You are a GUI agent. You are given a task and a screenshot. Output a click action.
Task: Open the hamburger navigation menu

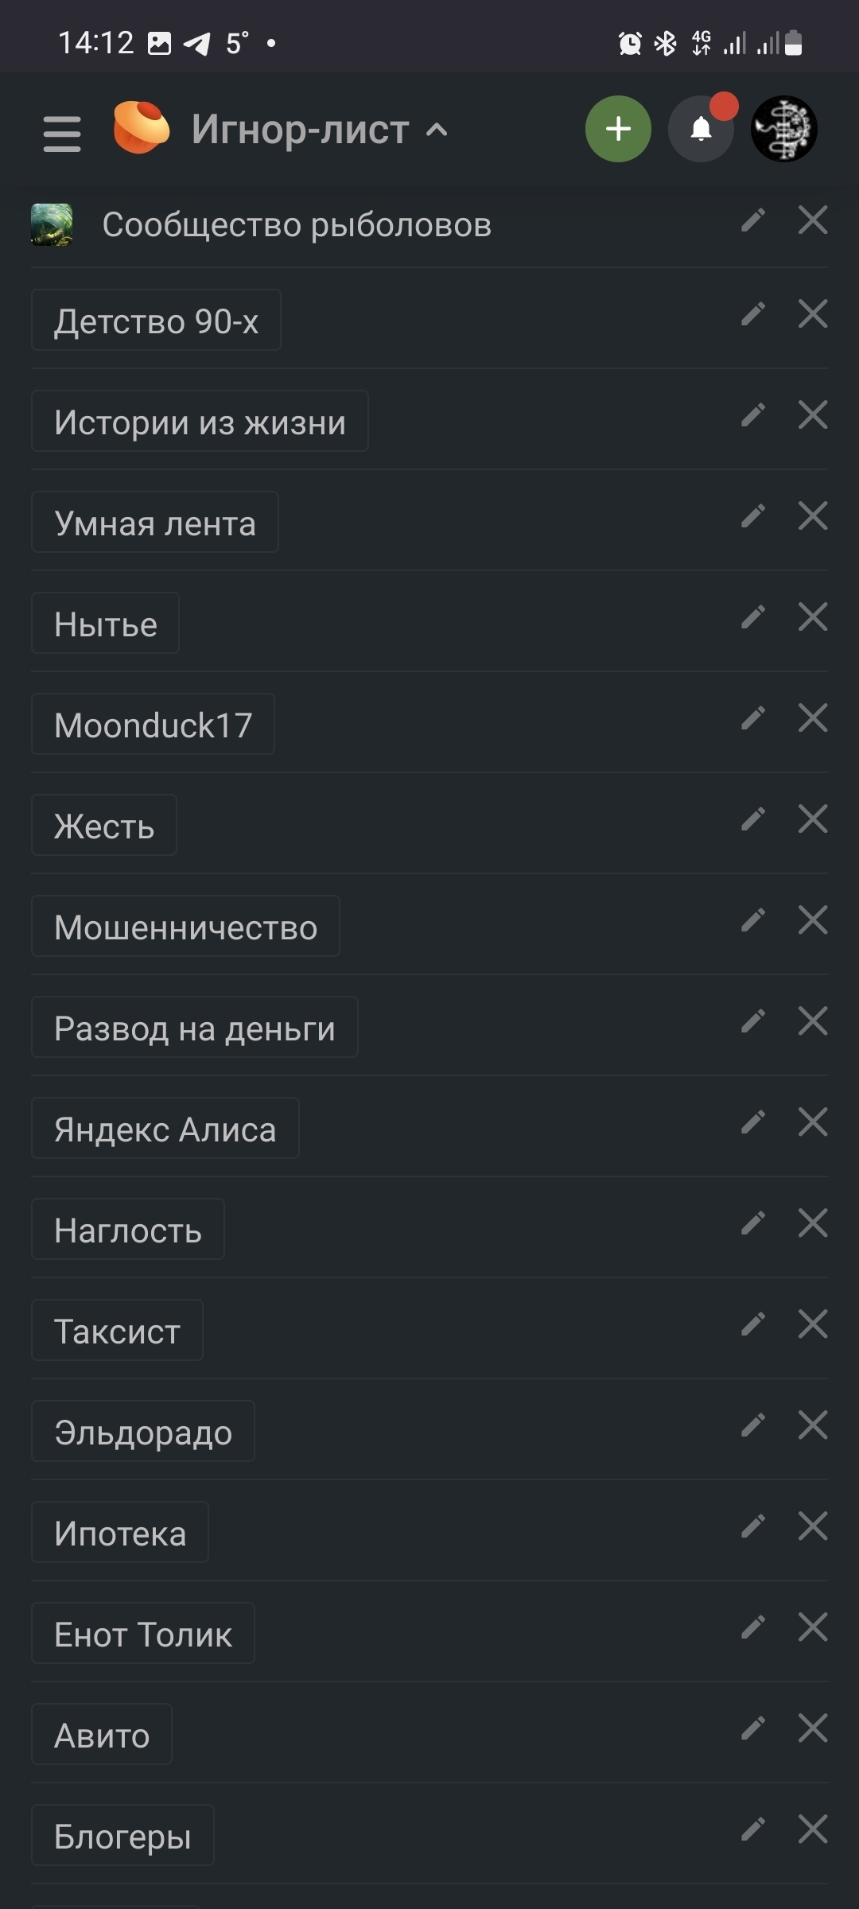point(62,133)
